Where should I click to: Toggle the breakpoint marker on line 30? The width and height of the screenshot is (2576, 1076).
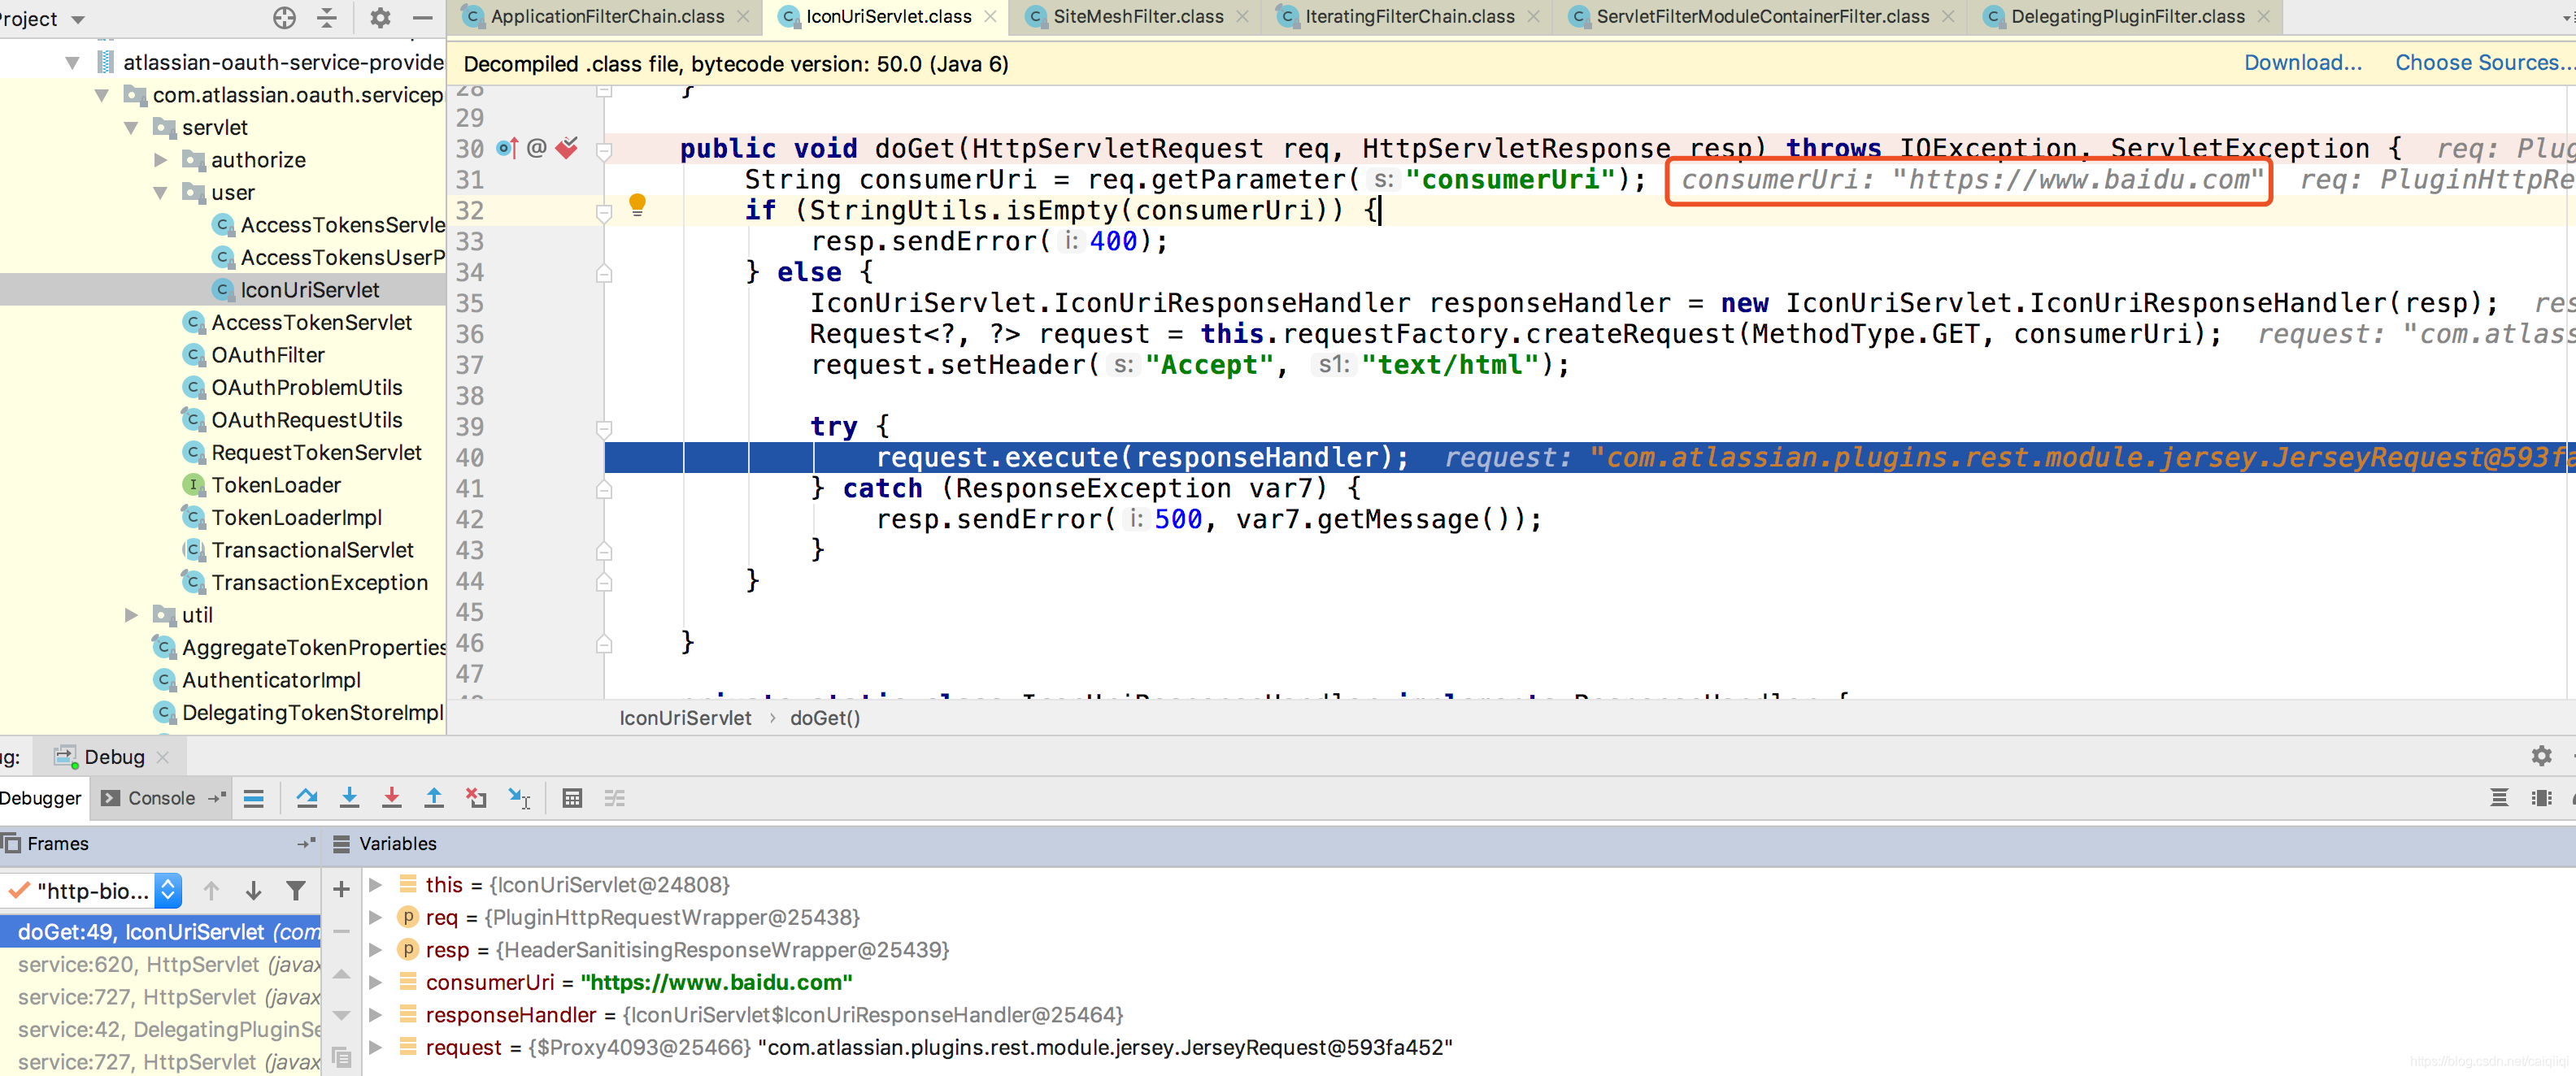click(566, 148)
